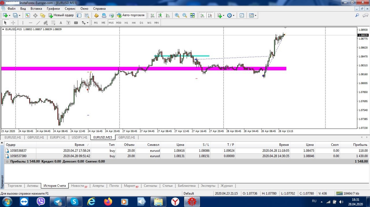Switch timeframe to M30
The image size is (370, 207).
click(119, 23)
